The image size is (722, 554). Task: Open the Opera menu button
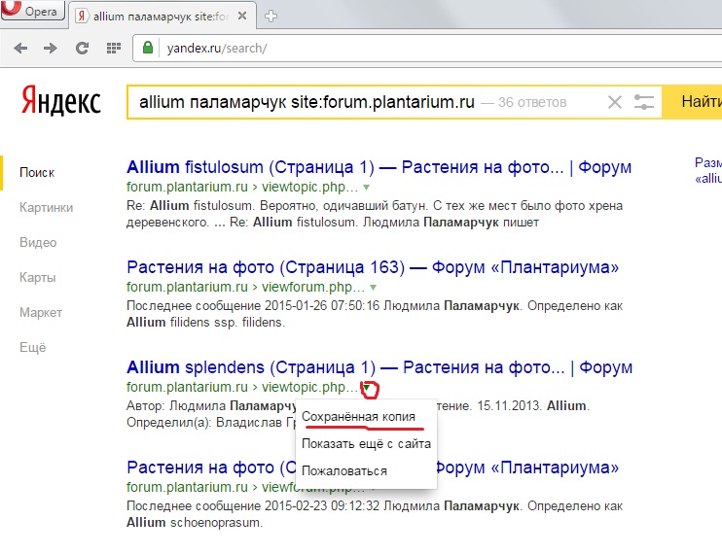click(34, 14)
